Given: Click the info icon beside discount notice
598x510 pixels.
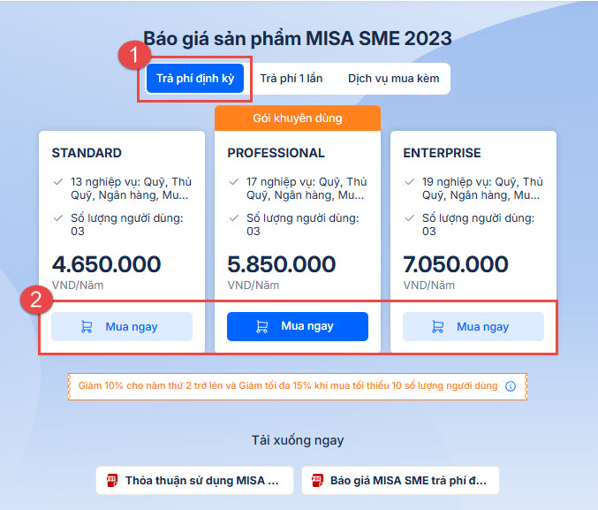Looking at the screenshot, I should click(x=511, y=386).
